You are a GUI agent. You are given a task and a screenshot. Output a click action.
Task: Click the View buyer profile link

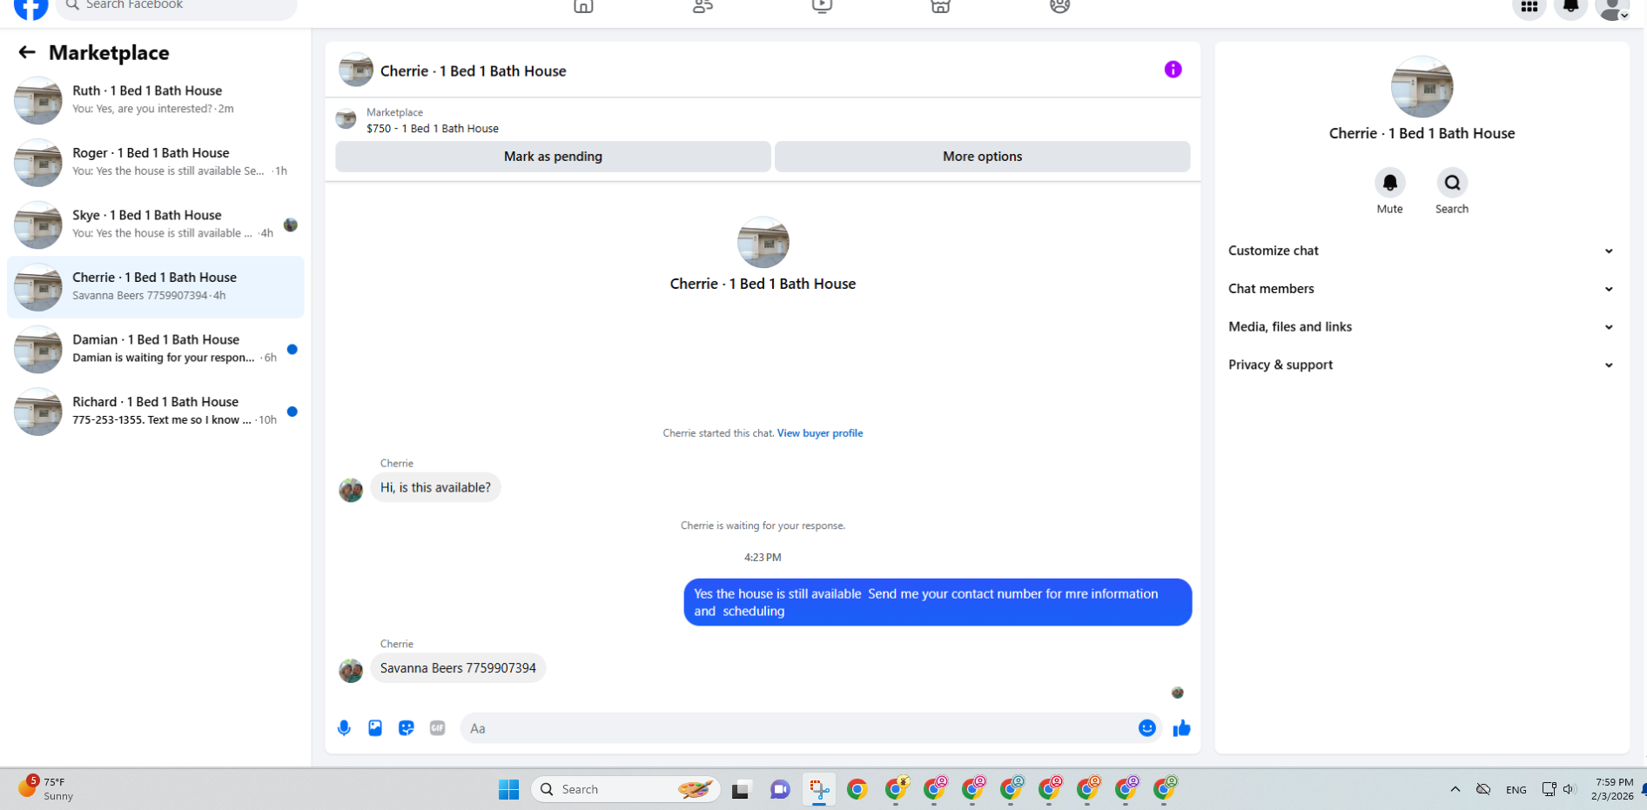(x=820, y=432)
